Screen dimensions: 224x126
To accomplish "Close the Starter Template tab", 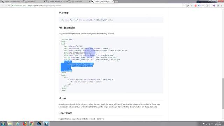I will pos(67,2).
